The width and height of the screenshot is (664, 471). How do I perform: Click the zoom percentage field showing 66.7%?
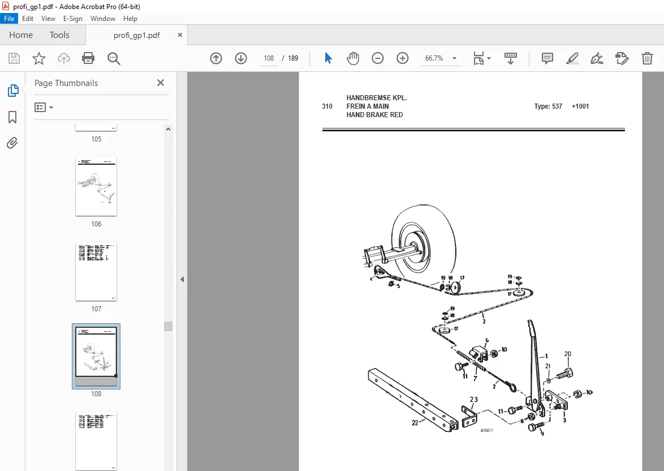click(x=434, y=58)
